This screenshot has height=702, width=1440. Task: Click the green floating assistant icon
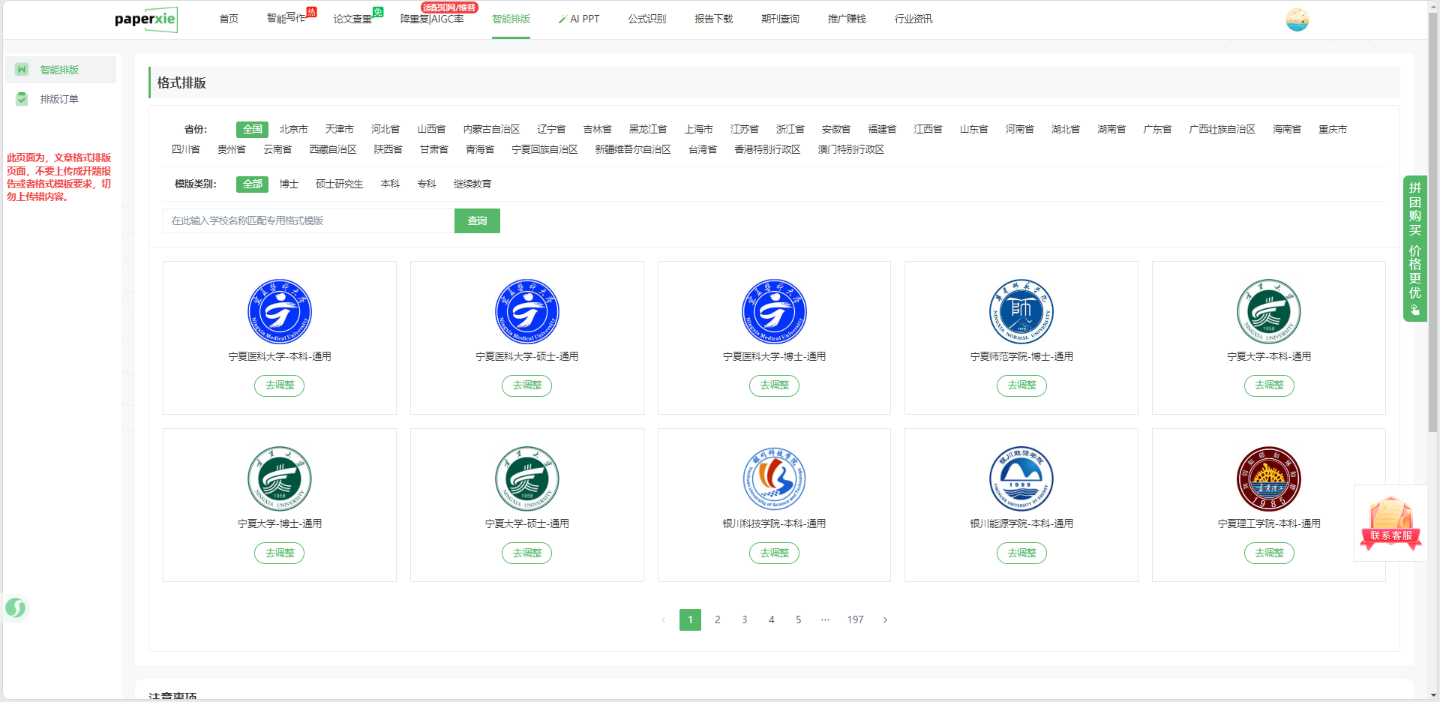click(x=16, y=607)
